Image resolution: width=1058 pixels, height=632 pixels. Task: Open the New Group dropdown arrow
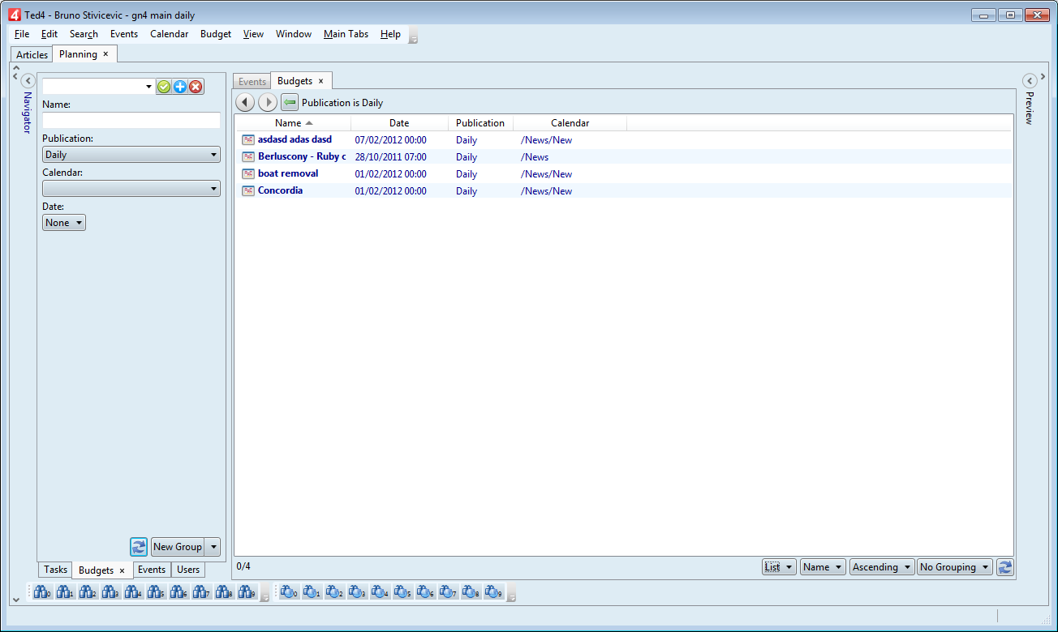(213, 547)
